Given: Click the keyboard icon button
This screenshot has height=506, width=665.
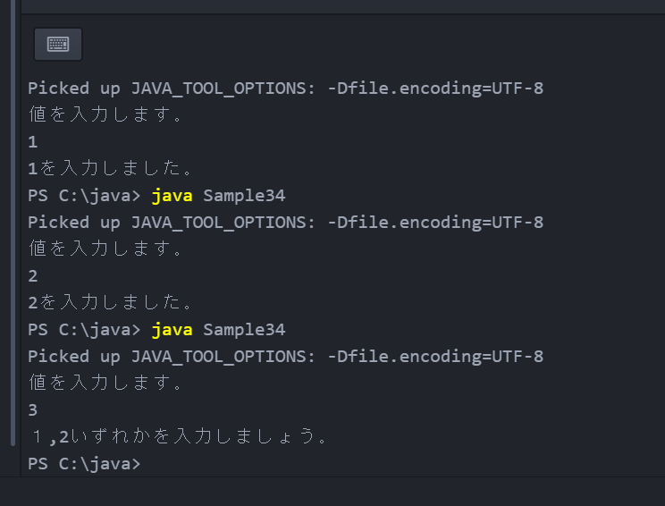Looking at the screenshot, I should click(58, 44).
